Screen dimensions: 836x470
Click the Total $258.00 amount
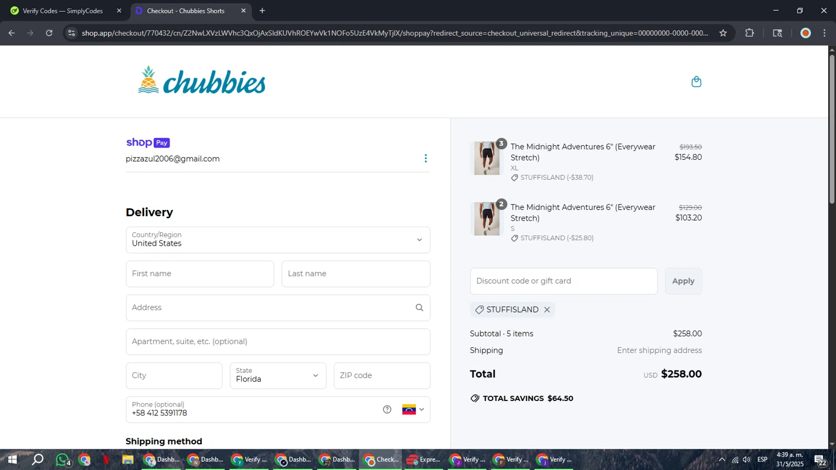tap(681, 374)
